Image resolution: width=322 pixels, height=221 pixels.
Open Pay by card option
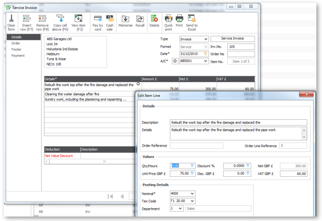click(98, 22)
